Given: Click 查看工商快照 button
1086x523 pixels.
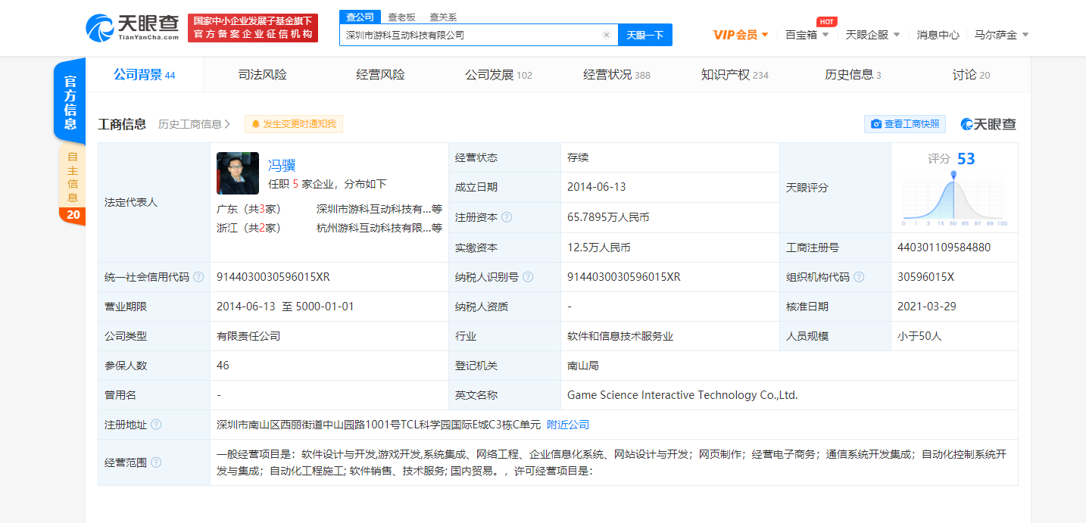Looking at the screenshot, I should pos(904,124).
